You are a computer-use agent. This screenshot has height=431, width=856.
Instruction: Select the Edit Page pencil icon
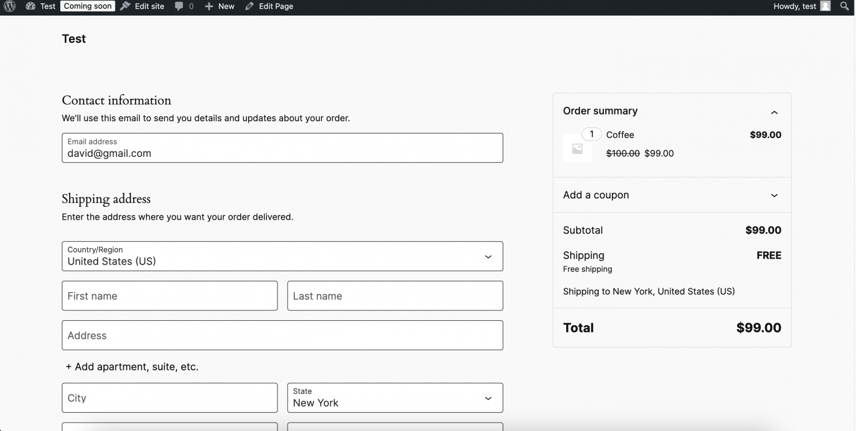pos(249,6)
